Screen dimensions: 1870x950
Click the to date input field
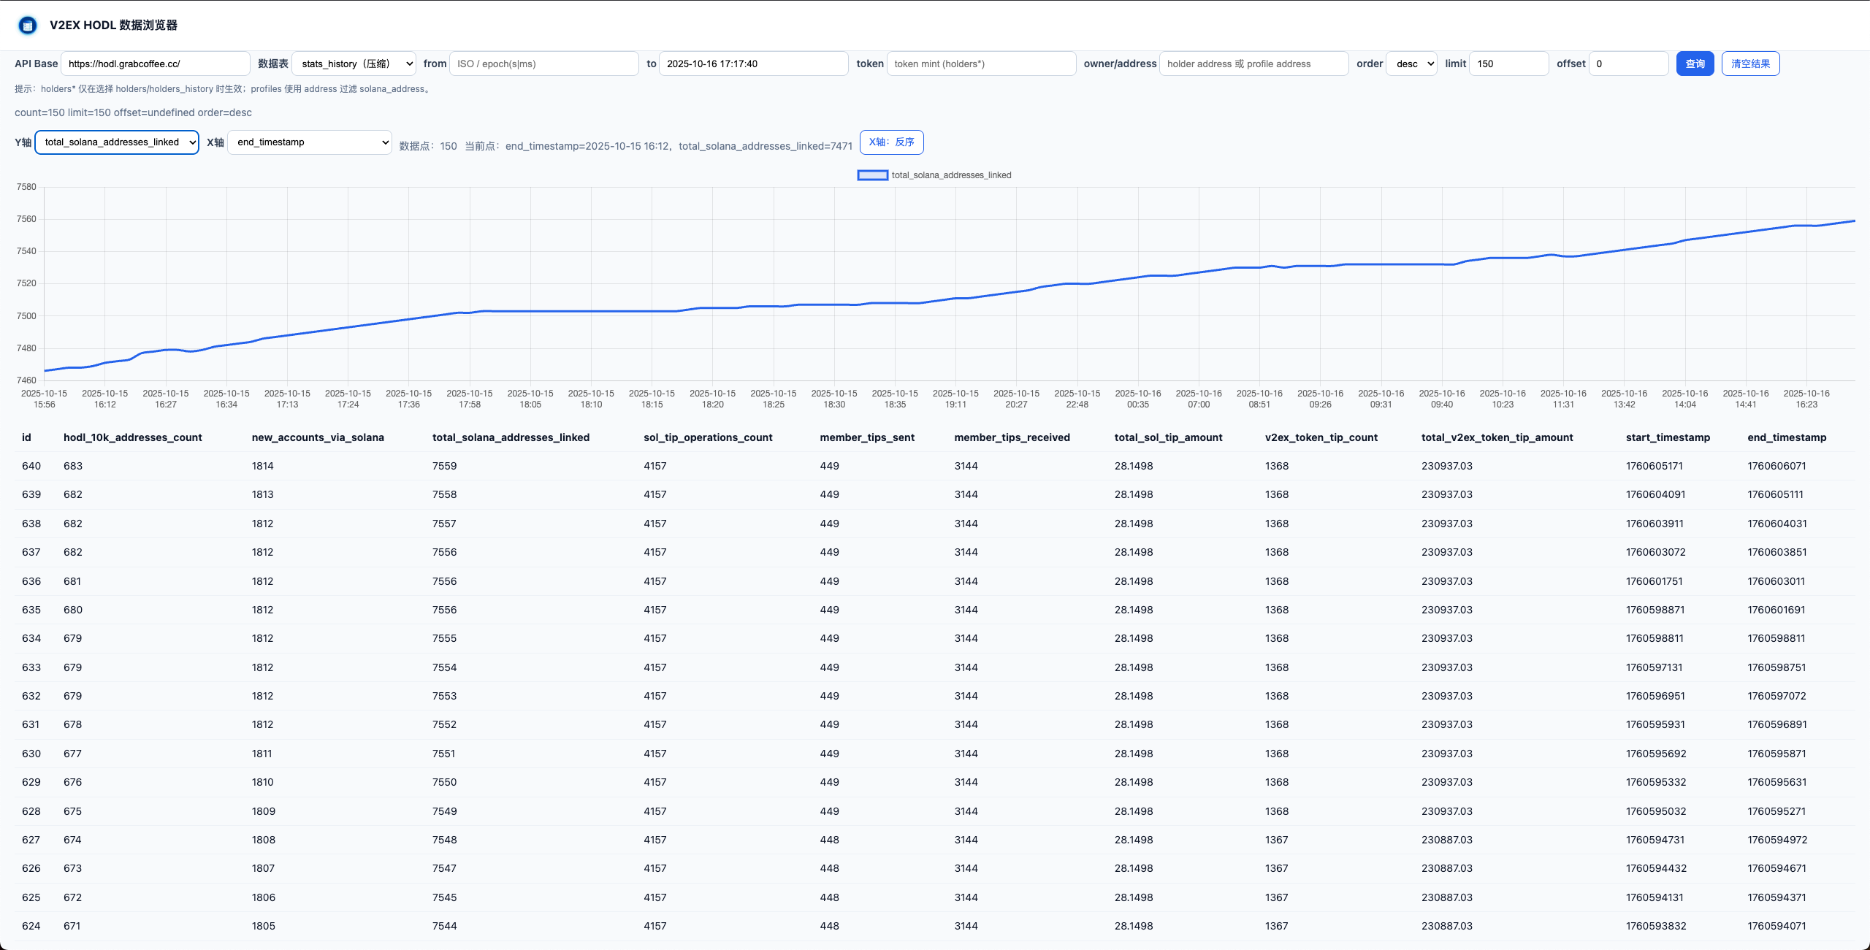[x=752, y=64]
